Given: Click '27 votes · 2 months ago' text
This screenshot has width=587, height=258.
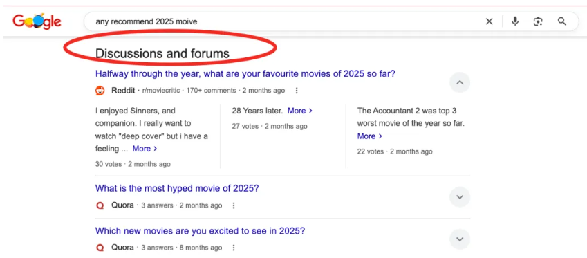Looking at the screenshot, I should 270,126.
